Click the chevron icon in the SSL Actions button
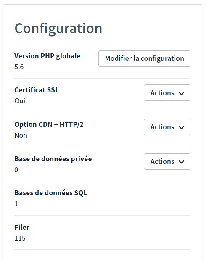The image size is (209, 260). click(x=181, y=93)
